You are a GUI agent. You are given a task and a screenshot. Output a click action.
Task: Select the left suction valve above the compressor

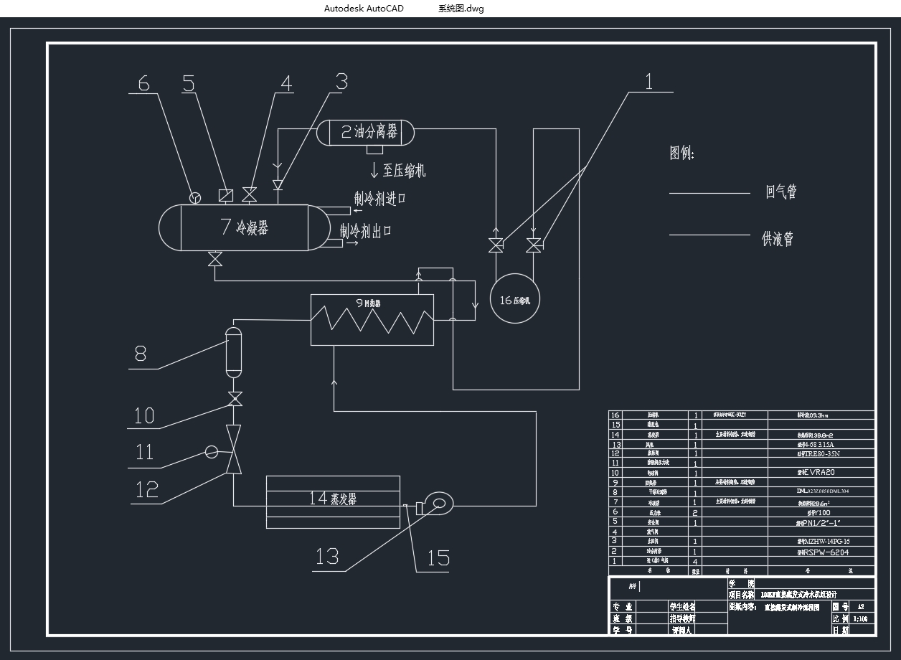496,245
